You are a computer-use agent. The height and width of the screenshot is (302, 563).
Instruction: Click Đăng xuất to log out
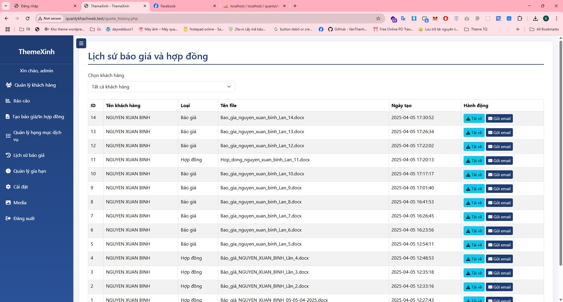coord(24,219)
